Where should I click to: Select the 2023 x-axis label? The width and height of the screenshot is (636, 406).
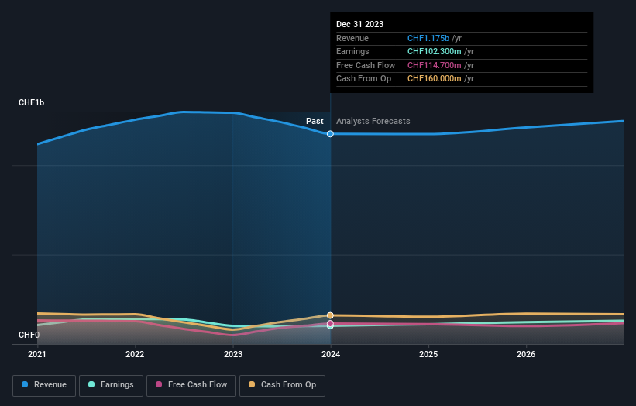(x=233, y=354)
